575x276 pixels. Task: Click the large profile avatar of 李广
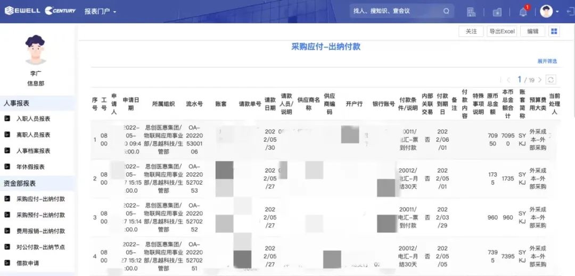pos(36,50)
